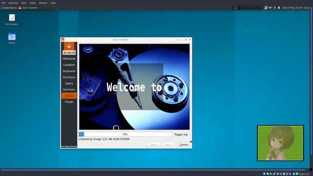313x176 pixels.
Task: Click the Cancel button
Action: (x=184, y=145)
